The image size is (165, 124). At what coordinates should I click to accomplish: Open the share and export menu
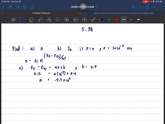pos(32,7)
